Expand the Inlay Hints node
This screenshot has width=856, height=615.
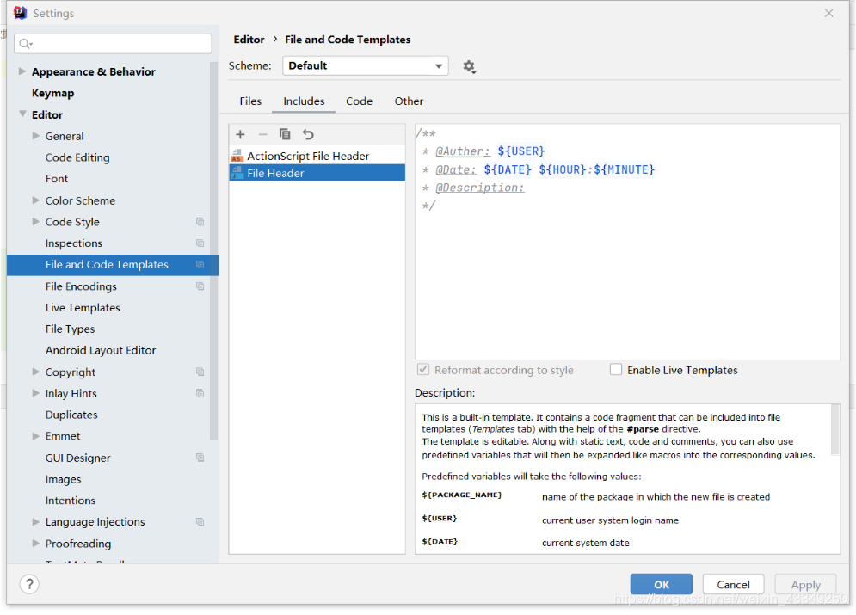pyautogui.click(x=36, y=393)
